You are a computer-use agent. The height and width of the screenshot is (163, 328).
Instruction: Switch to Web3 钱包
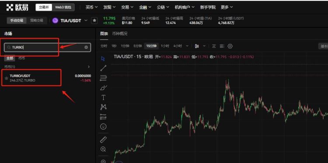click(x=63, y=7)
